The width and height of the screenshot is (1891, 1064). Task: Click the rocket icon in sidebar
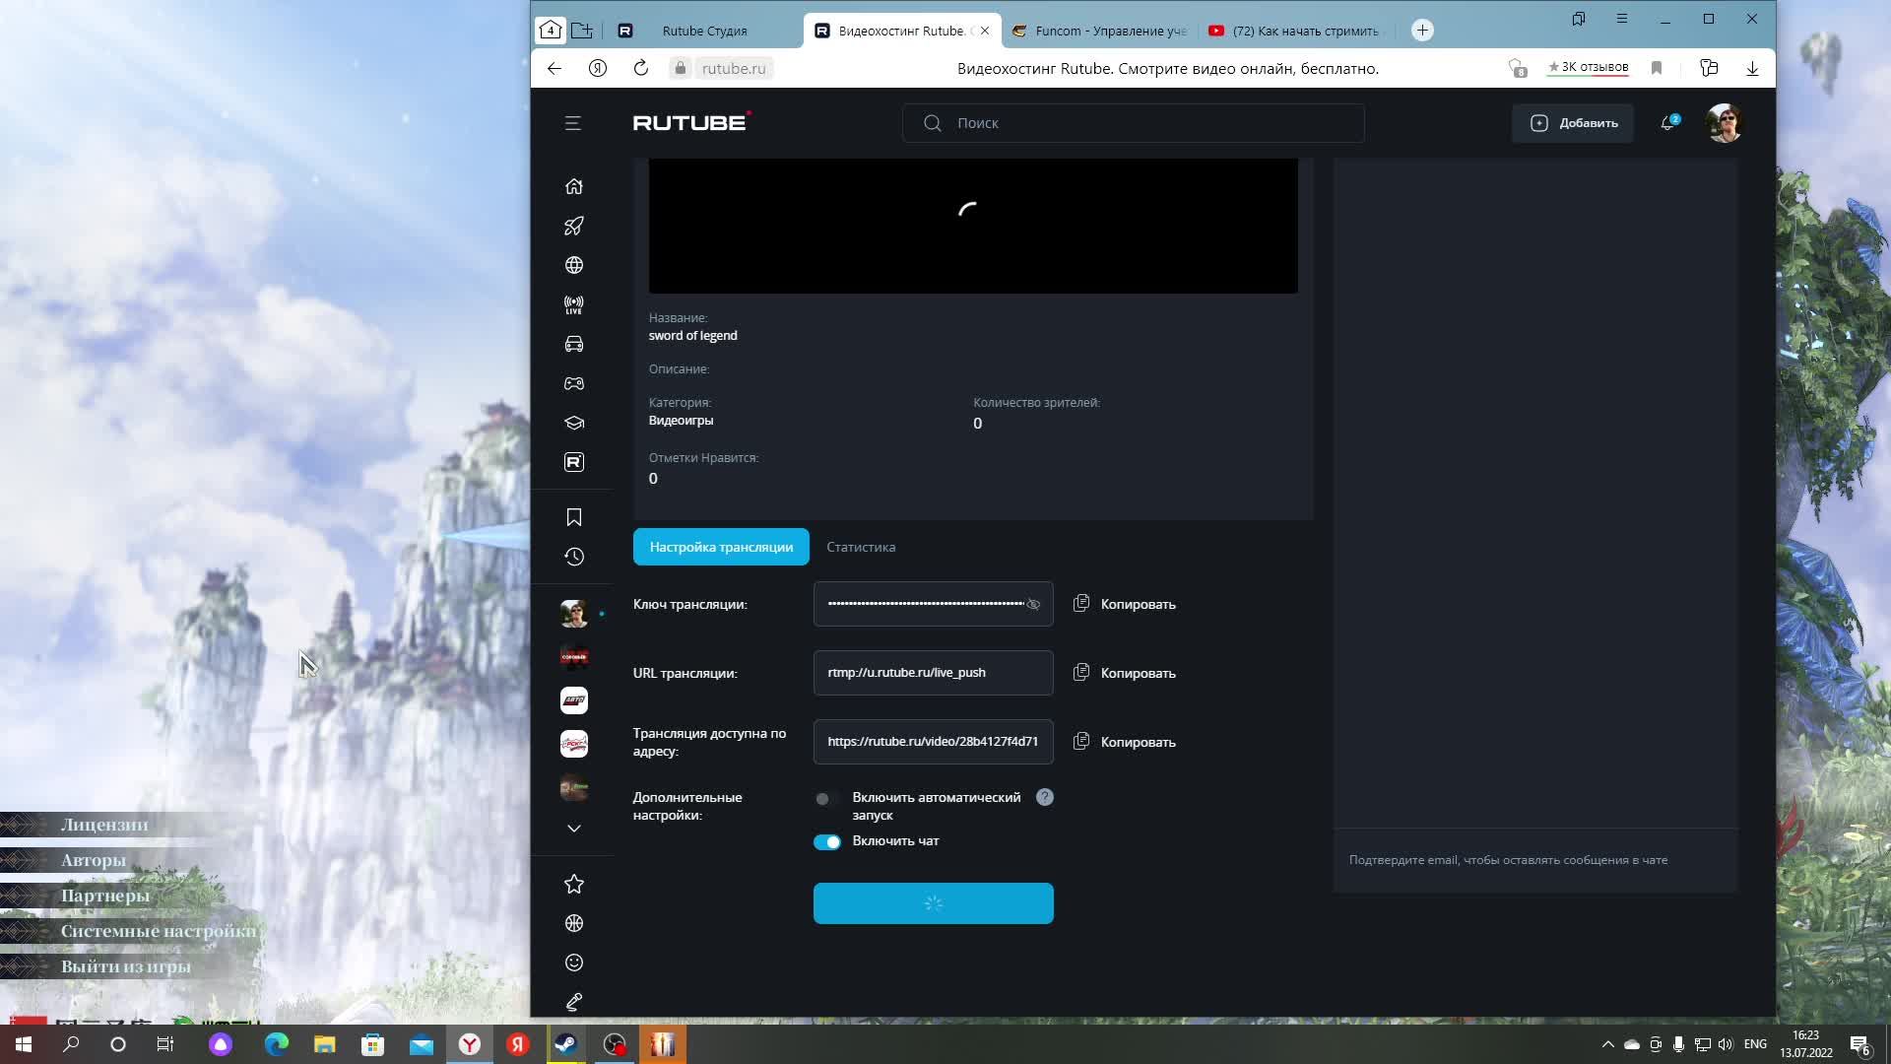(x=573, y=226)
